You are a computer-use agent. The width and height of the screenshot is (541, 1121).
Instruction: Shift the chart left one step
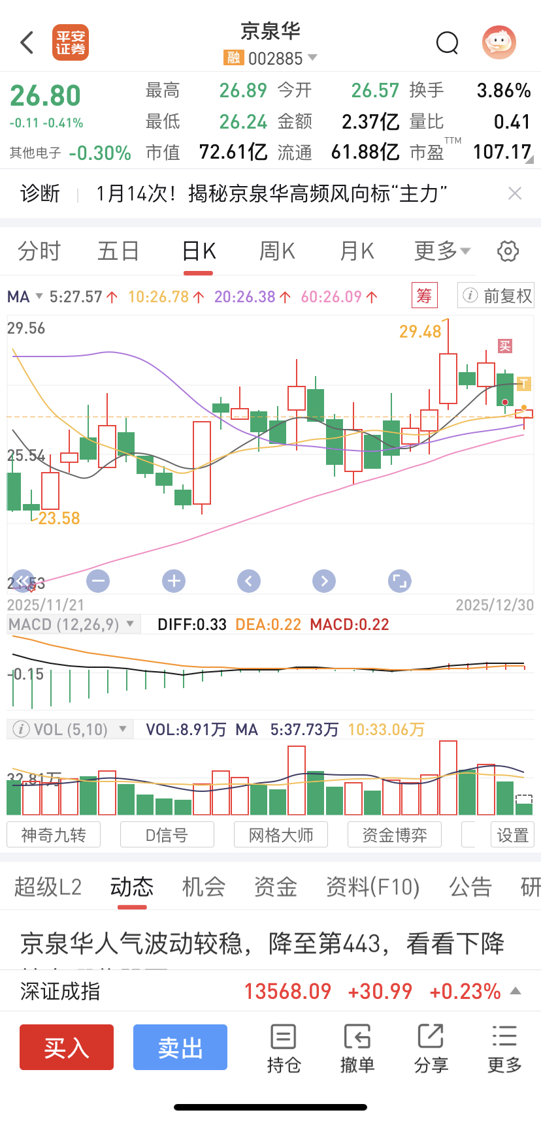click(x=249, y=580)
